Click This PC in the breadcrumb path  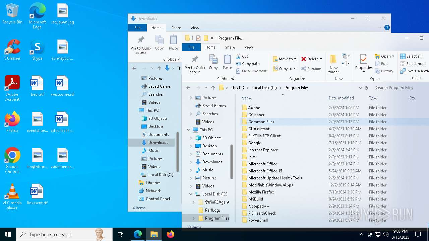click(237, 88)
